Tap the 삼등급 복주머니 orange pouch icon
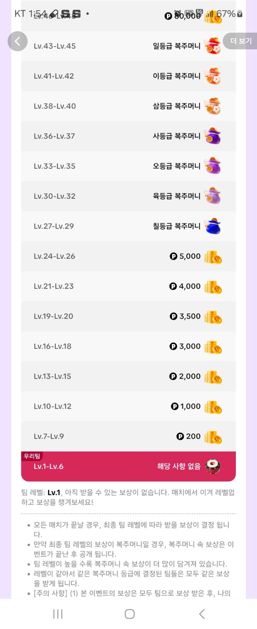 pos(212,106)
